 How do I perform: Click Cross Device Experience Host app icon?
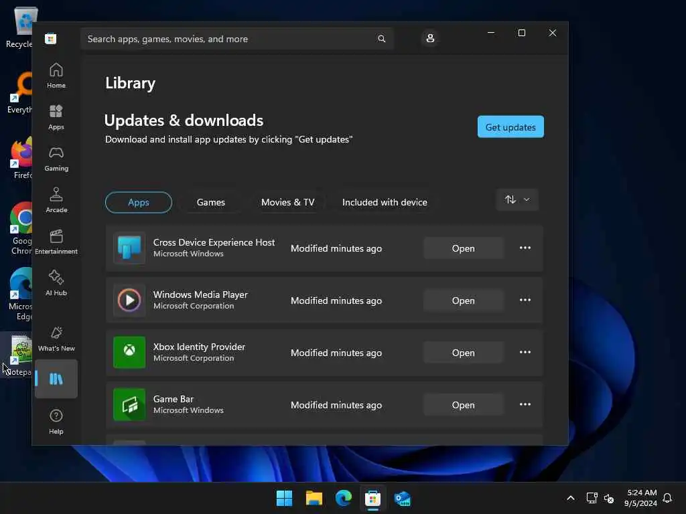coord(129,248)
